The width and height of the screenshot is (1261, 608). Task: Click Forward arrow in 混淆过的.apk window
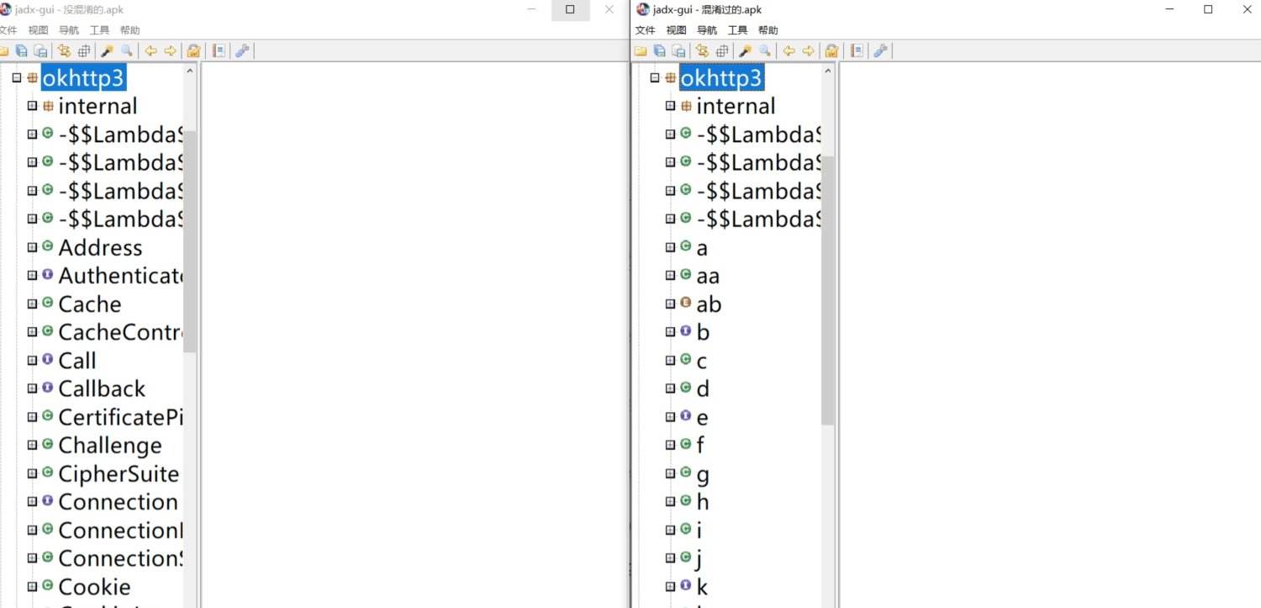pyautogui.click(x=809, y=51)
